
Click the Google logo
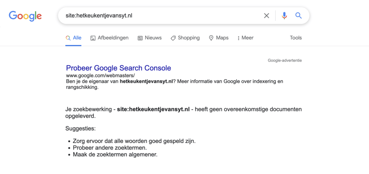(x=25, y=16)
